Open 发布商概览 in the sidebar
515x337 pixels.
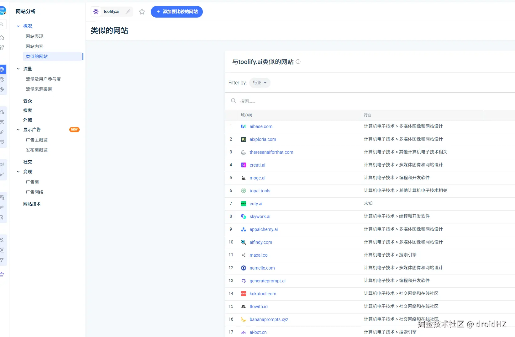pos(37,150)
